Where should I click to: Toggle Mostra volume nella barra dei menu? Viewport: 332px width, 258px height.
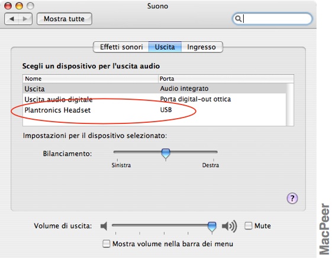coord(106,243)
